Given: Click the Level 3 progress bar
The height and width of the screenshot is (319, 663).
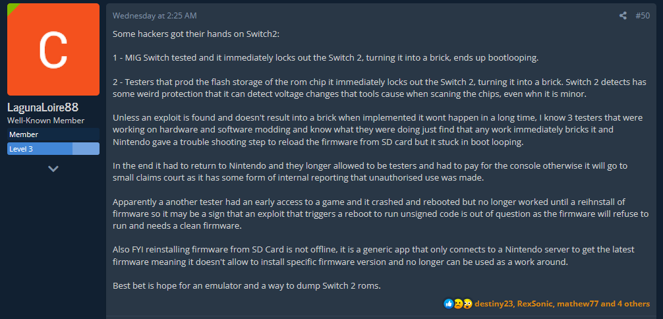Looking at the screenshot, I should click(53, 149).
